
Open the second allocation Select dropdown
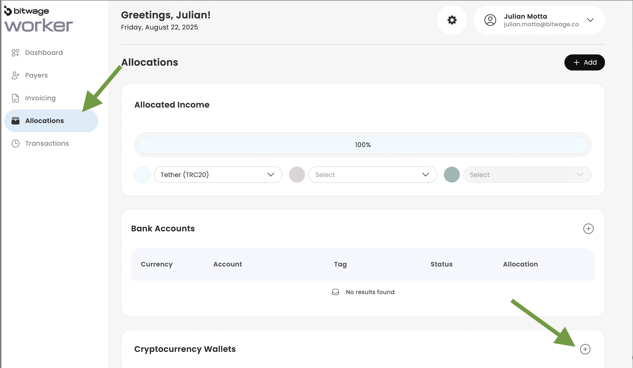[372, 175]
